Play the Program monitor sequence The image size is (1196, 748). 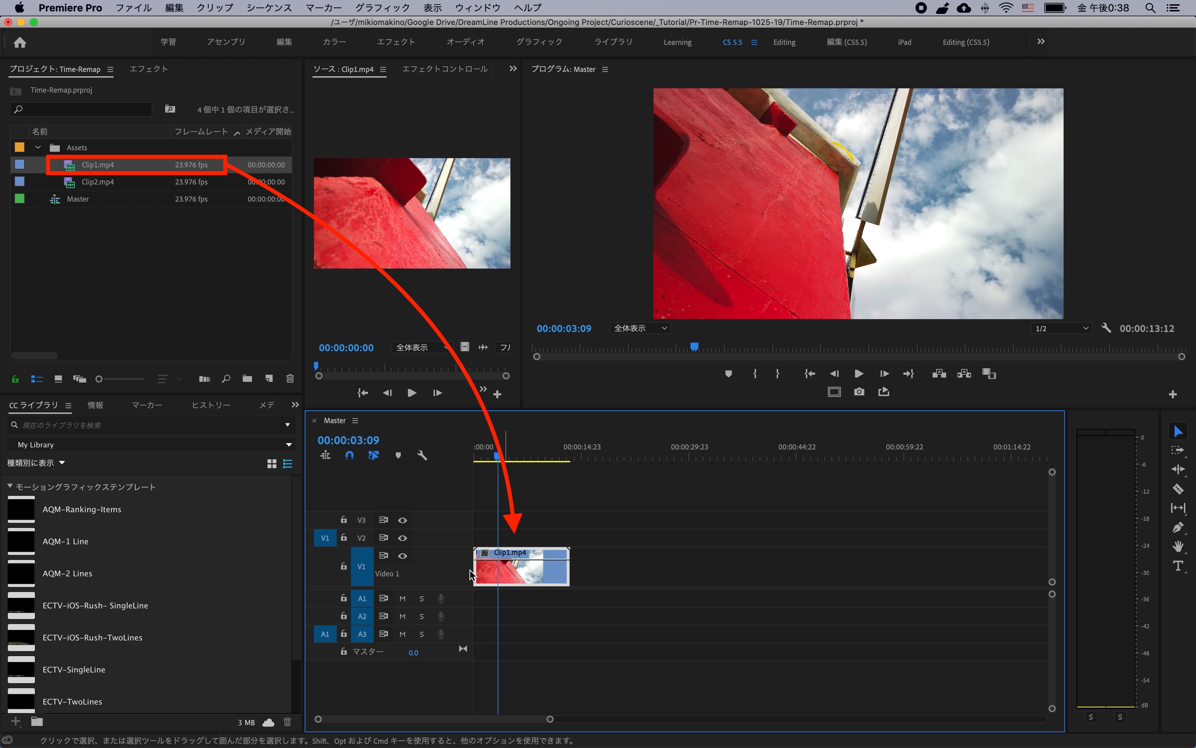[859, 374]
